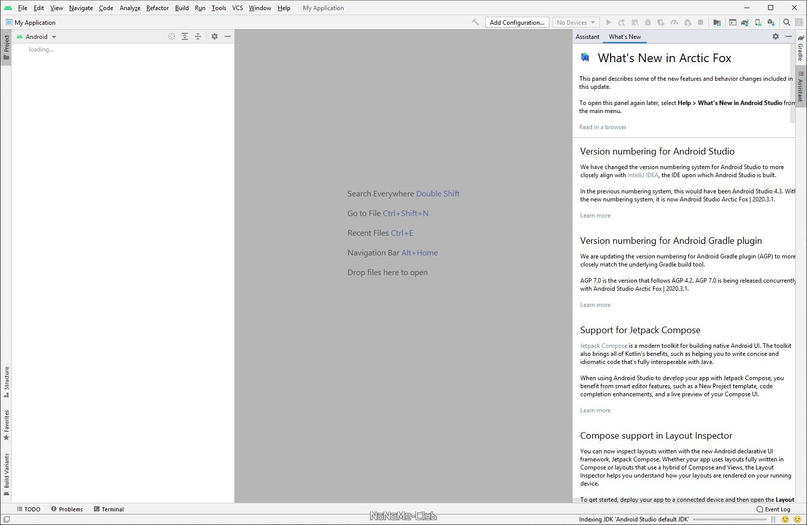Click the Select Opened File target icon
The image size is (807, 525).
click(172, 36)
